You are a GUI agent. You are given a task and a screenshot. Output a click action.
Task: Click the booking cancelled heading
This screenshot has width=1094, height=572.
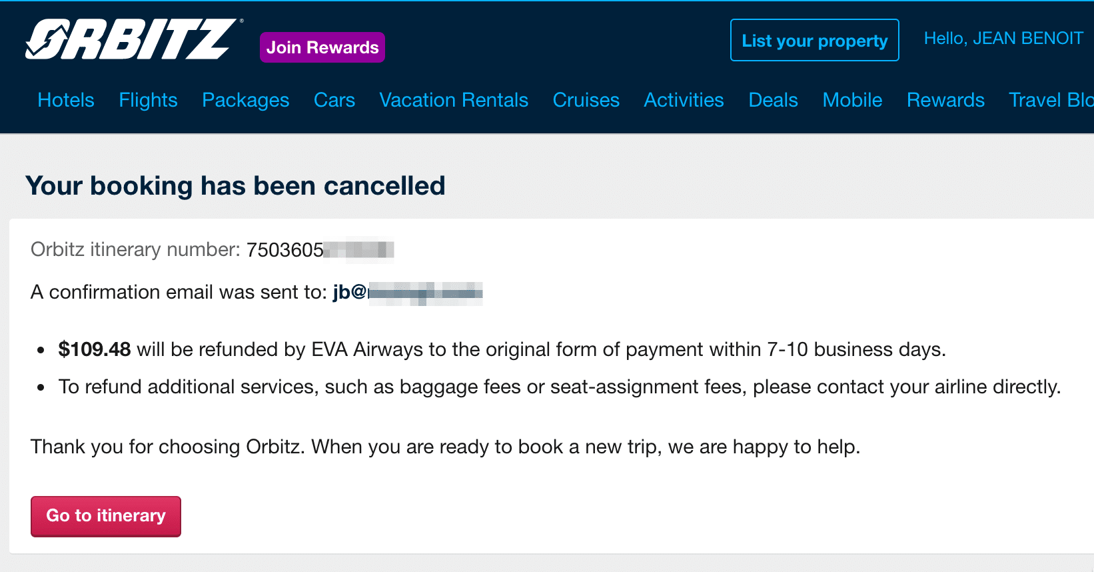click(x=235, y=186)
